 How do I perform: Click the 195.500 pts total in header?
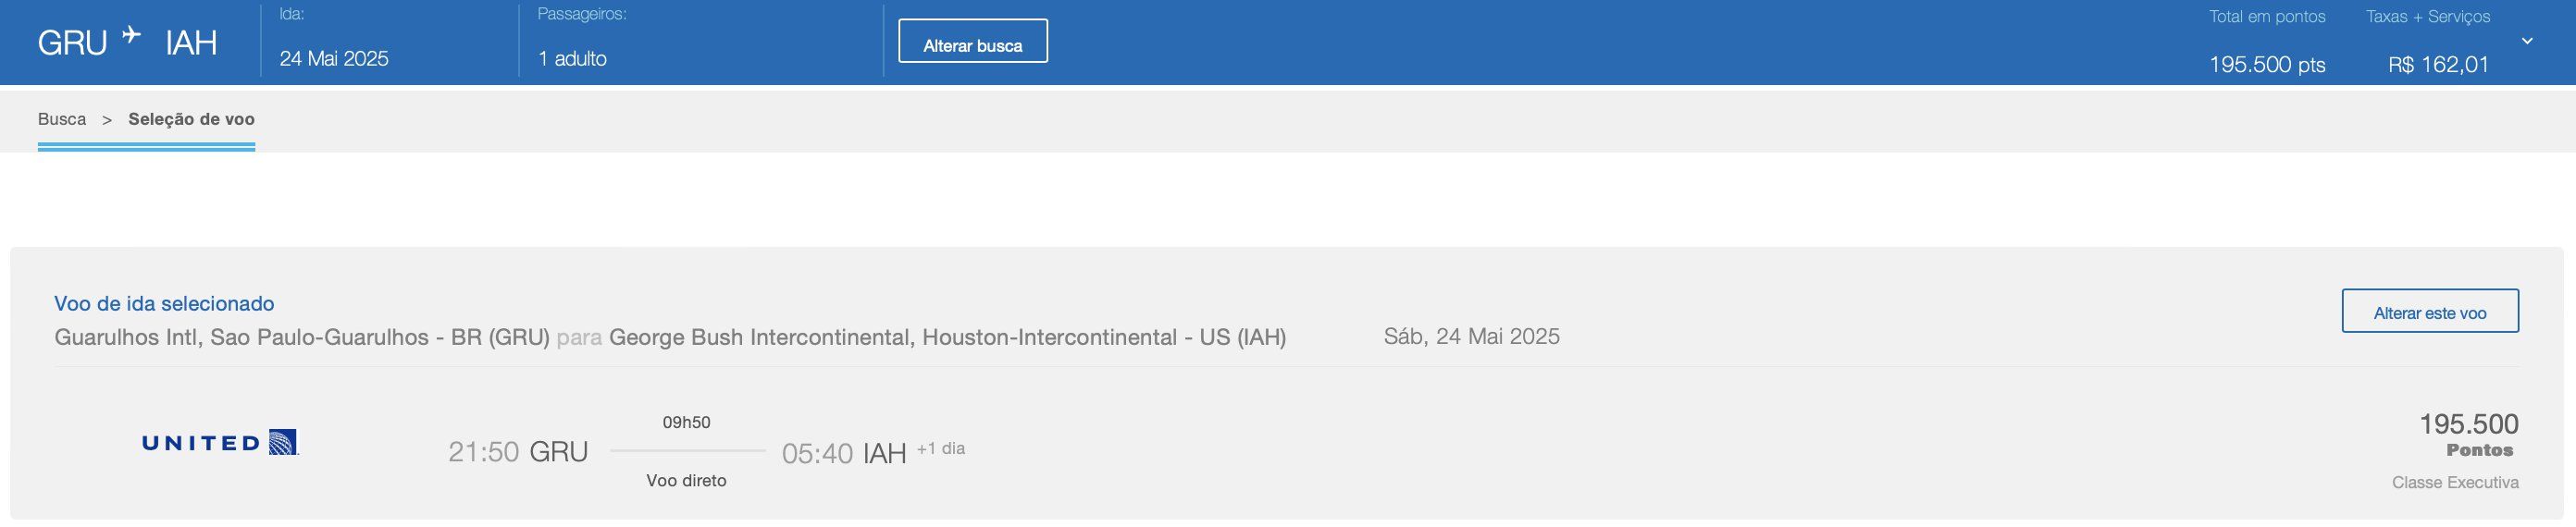2267,65
